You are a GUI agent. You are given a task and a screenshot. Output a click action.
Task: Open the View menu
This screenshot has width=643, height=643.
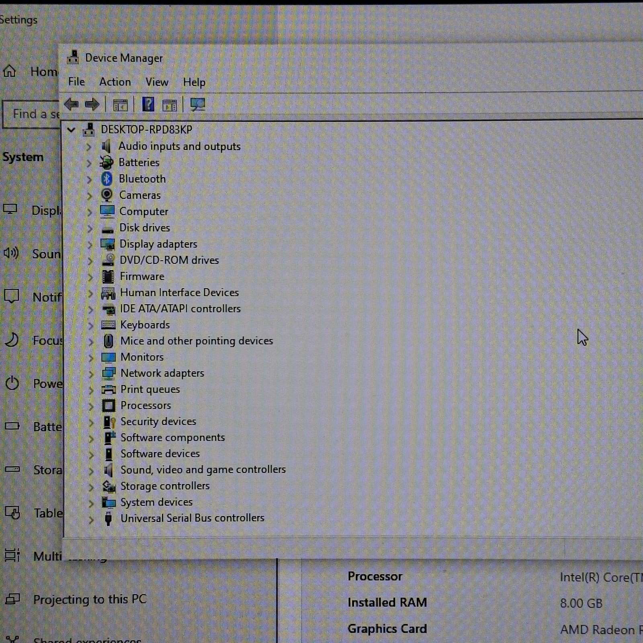[x=157, y=82]
